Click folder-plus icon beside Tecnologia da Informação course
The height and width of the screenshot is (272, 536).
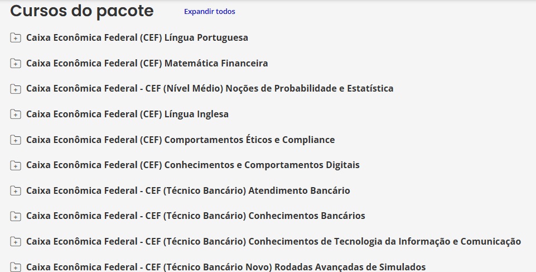pyautogui.click(x=16, y=241)
